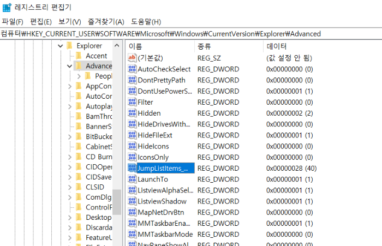Screen dimensions: 382x246
Task: Select the CabinetState folder icon
Action: coord(79,146)
